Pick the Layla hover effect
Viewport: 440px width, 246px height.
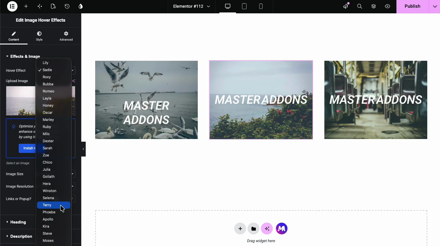click(54, 98)
